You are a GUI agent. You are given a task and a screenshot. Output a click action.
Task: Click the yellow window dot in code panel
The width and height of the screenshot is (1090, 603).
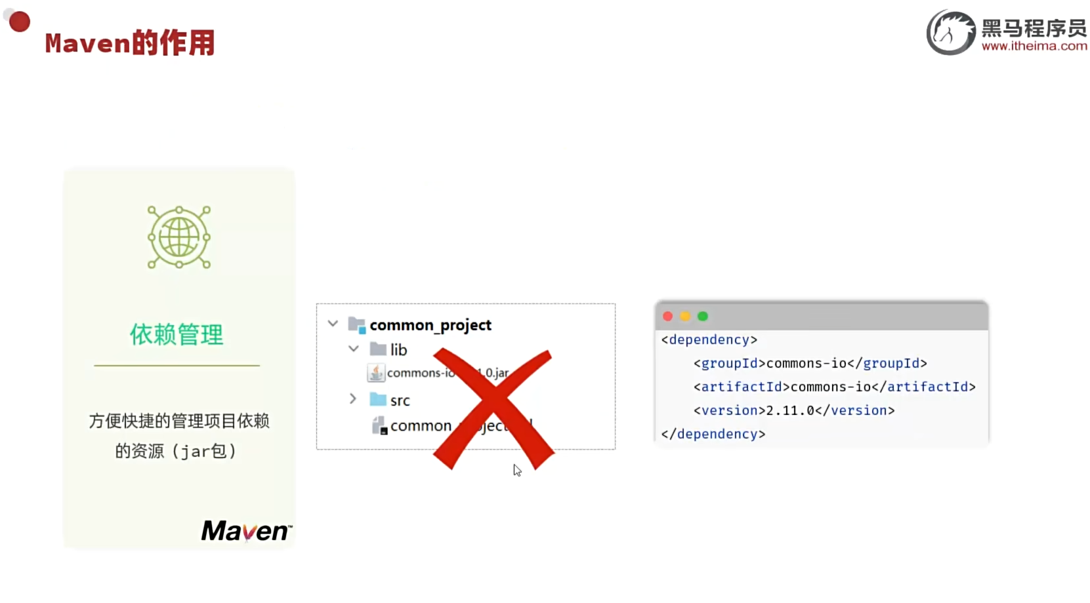(685, 317)
